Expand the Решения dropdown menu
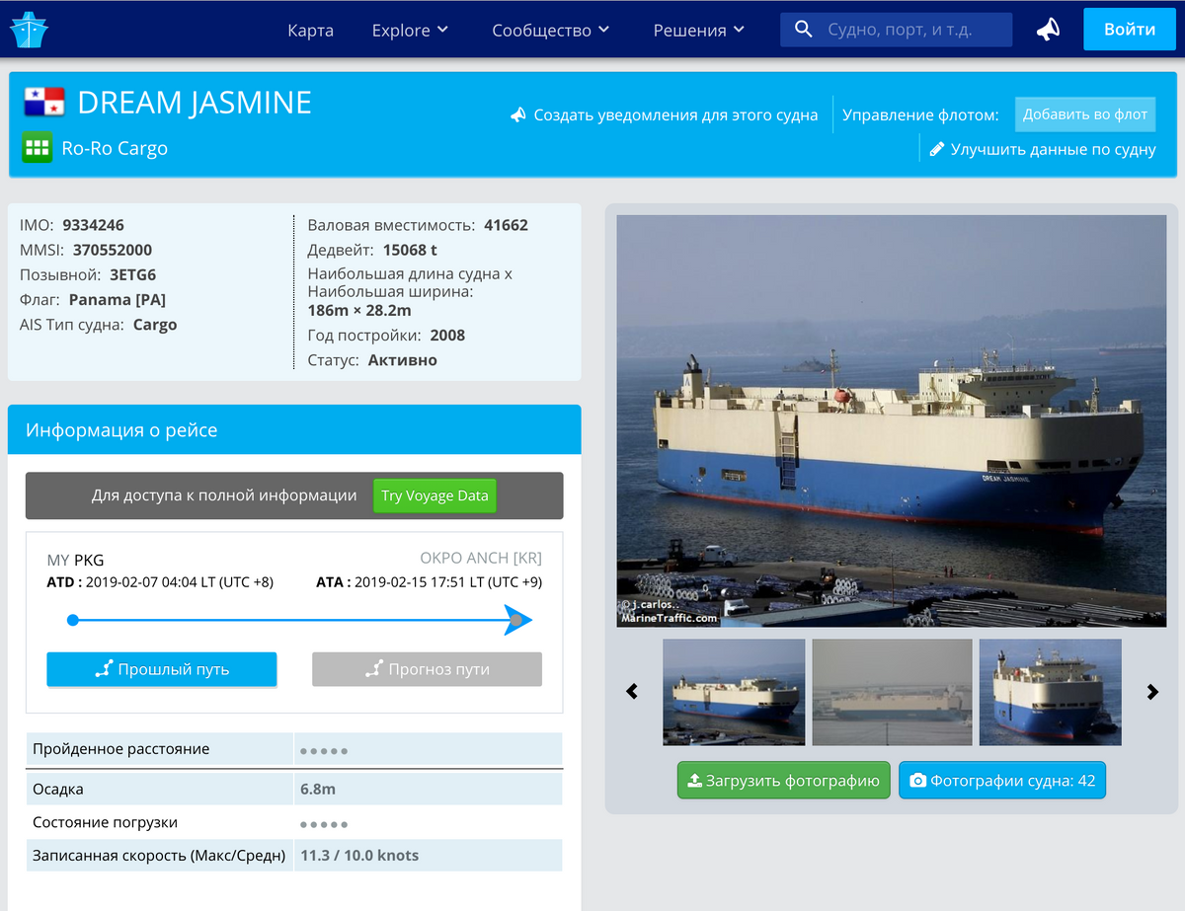The image size is (1185, 911). pyautogui.click(x=698, y=30)
